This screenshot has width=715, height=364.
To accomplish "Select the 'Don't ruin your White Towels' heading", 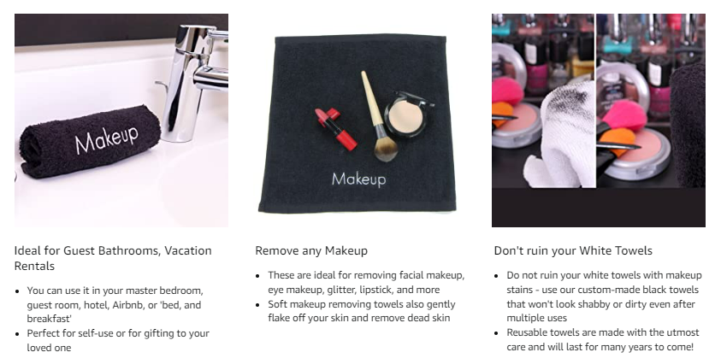I will point(573,250).
